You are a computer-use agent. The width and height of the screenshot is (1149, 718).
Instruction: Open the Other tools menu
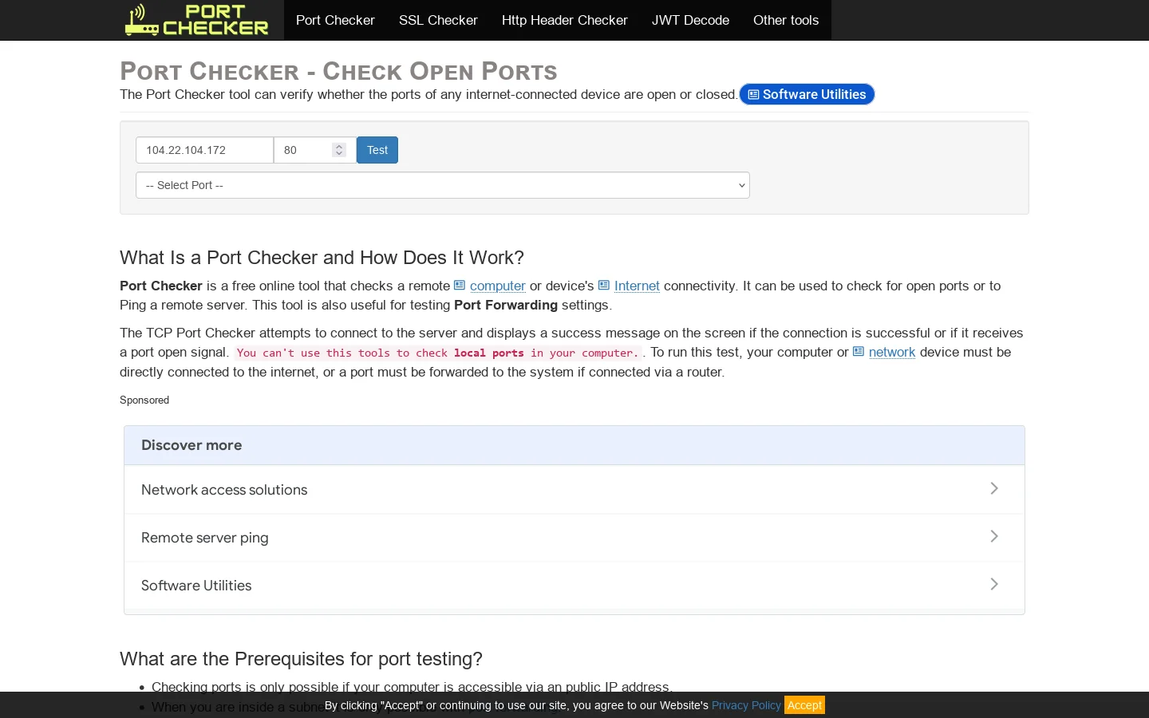click(x=786, y=20)
